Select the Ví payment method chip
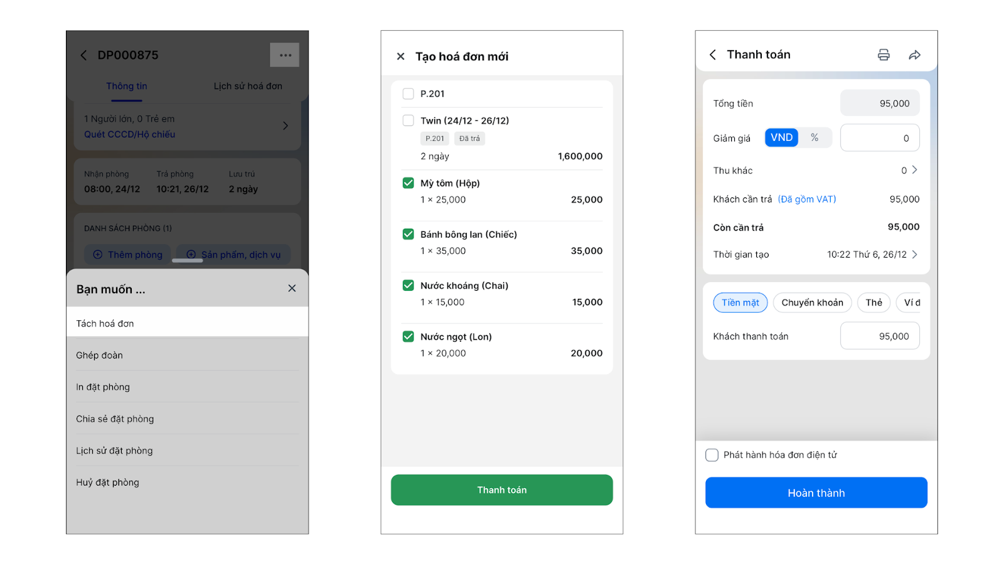Viewport: 1004px width, 564px height. [909, 303]
